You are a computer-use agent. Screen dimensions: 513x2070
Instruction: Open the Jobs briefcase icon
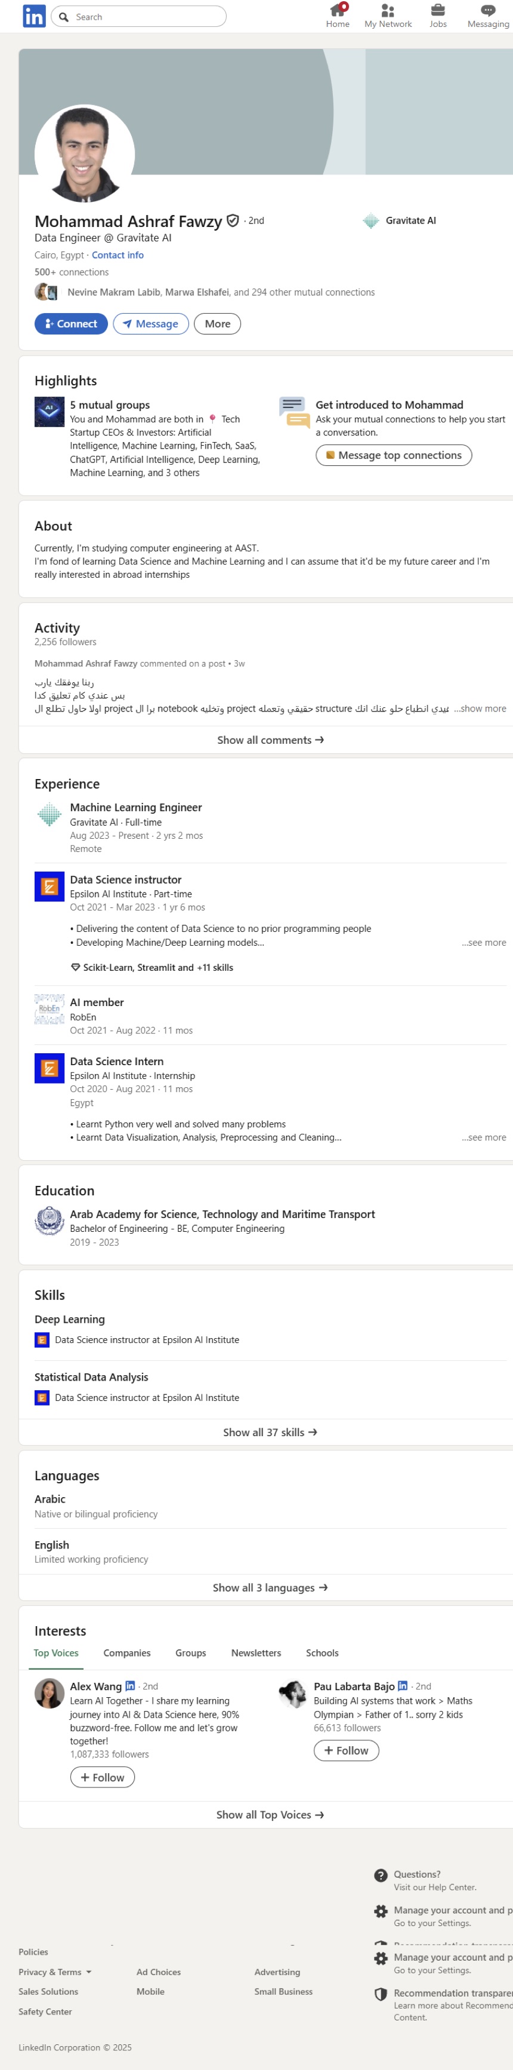pyautogui.click(x=437, y=10)
